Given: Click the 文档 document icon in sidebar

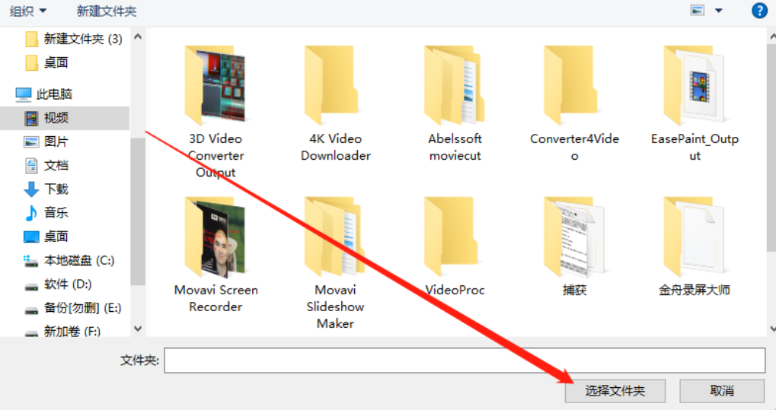Looking at the screenshot, I should [x=31, y=165].
